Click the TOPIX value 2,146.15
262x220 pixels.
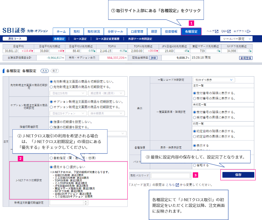[x=105, y=51]
